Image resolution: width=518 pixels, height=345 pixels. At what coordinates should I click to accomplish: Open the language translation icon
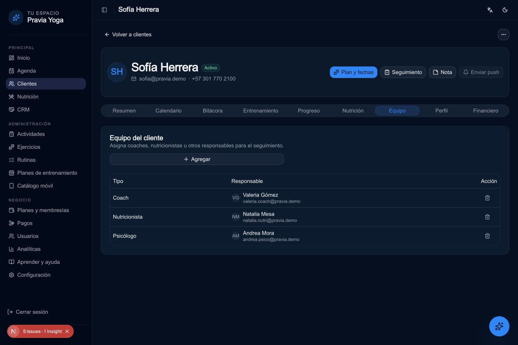point(490,10)
